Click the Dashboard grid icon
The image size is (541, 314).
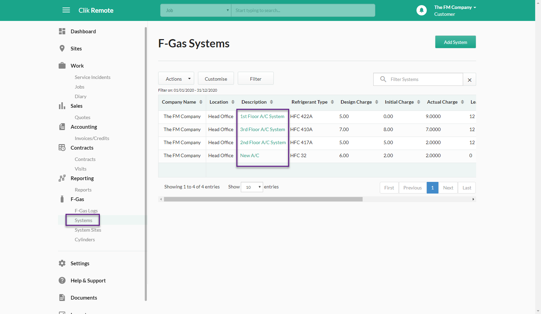pyautogui.click(x=62, y=31)
